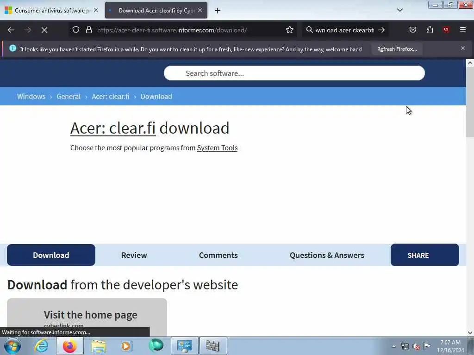Image resolution: width=474 pixels, height=355 pixels.
Task: Switch to the Comments tab
Action: coord(218,255)
